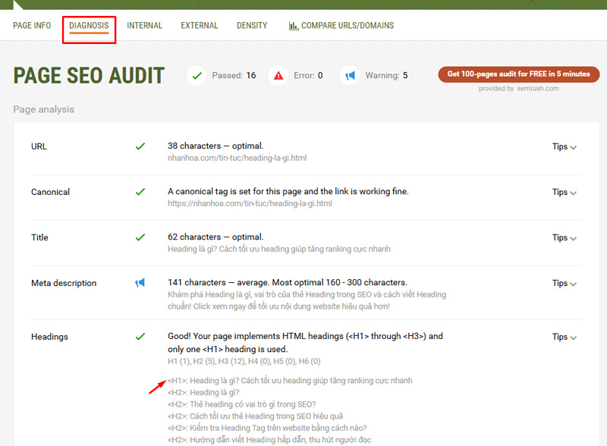Click the green checkmark in Canonical row

click(x=140, y=192)
